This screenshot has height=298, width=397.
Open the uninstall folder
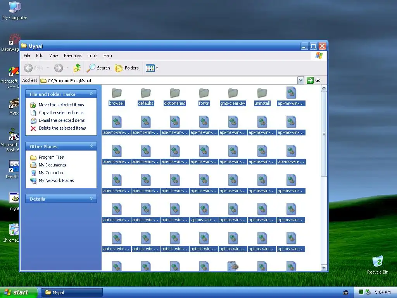tap(262, 97)
